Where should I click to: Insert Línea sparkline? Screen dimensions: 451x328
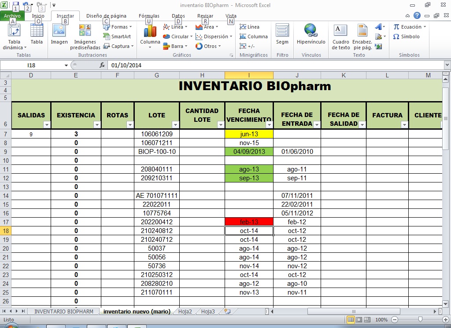coord(249,27)
